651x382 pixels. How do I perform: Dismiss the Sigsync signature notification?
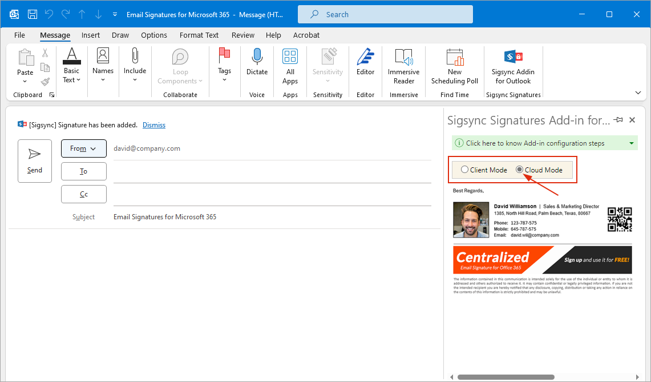(x=153, y=125)
